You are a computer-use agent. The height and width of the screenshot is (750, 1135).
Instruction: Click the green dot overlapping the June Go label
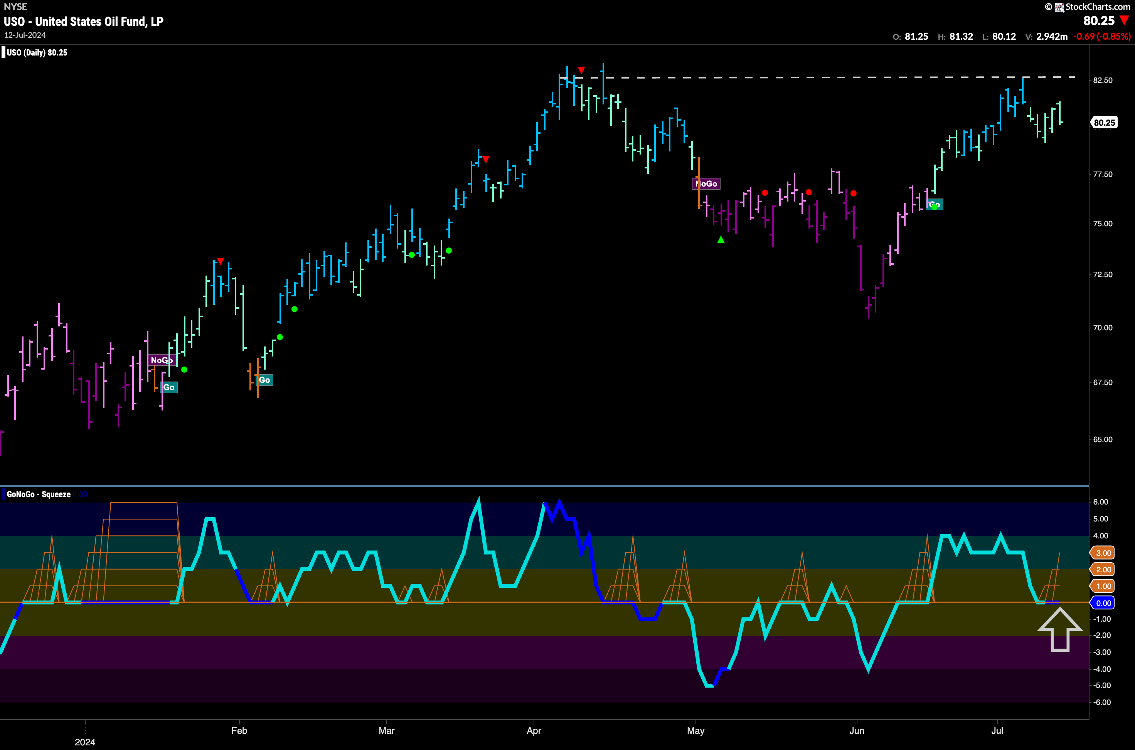click(x=934, y=207)
